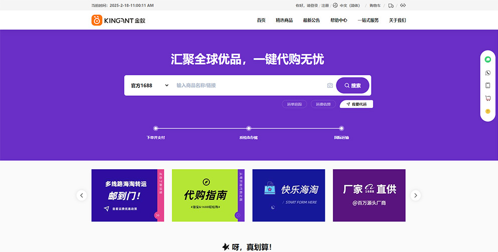The width and height of the screenshot is (498, 252).
Task: Click the paper-plane icon on 我要代运
Action: 348,104
